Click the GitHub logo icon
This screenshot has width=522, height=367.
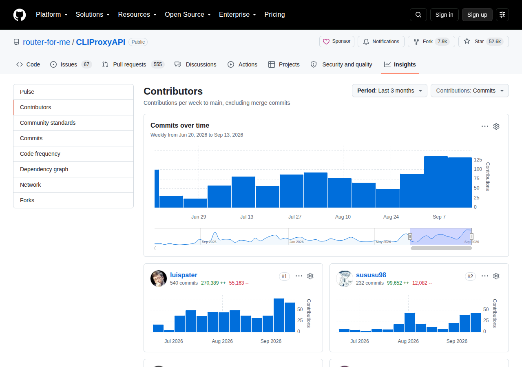20,15
